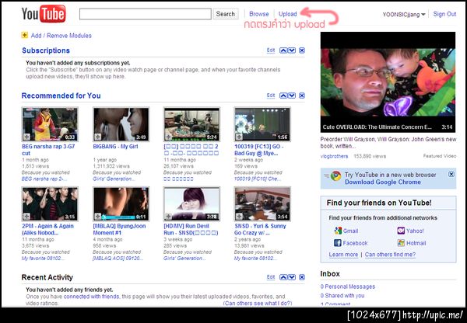The height and width of the screenshot is (323, 467).
Task: Dismiss the Download Google Chrome promo
Action: point(451,174)
